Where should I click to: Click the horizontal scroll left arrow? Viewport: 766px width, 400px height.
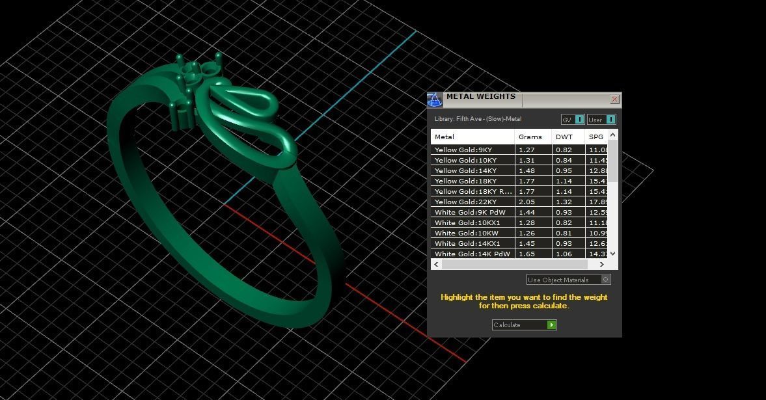[x=436, y=264]
